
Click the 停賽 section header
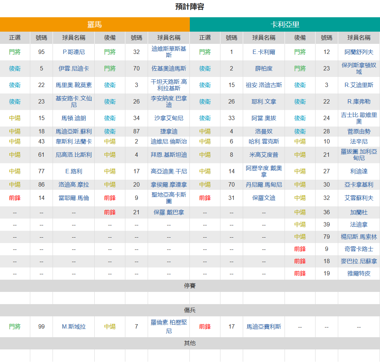click(190, 286)
